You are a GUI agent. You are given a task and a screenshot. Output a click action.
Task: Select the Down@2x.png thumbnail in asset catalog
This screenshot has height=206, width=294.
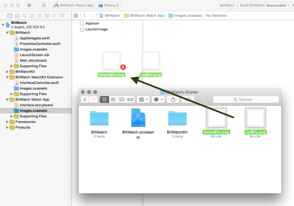click(112, 61)
